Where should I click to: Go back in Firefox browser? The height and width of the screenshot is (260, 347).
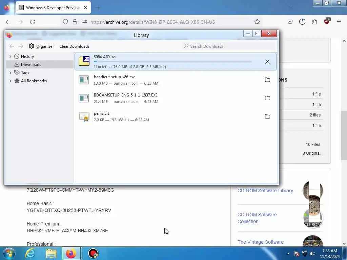click(8, 22)
